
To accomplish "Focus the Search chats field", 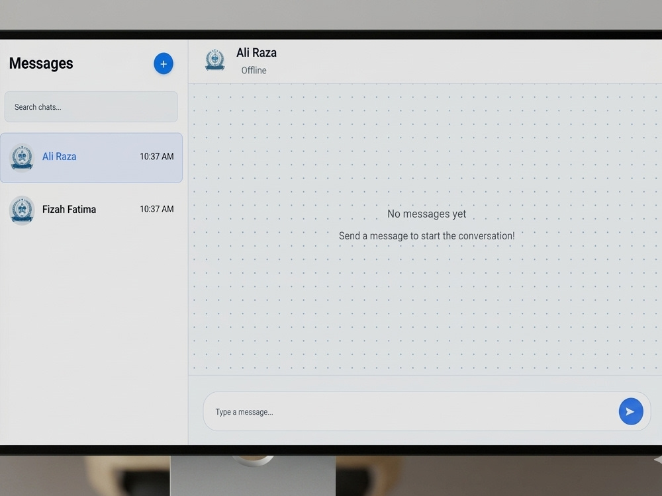I will click(91, 106).
